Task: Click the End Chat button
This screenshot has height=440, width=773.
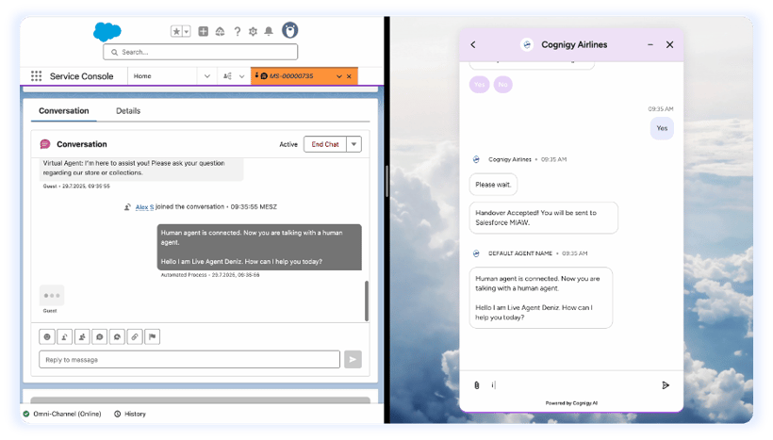Action: tap(325, 144)
